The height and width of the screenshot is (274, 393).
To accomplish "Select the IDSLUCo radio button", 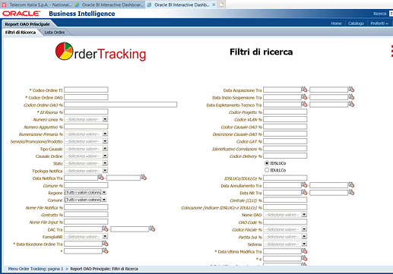I will pyautogui.click(x=267, y=163).
